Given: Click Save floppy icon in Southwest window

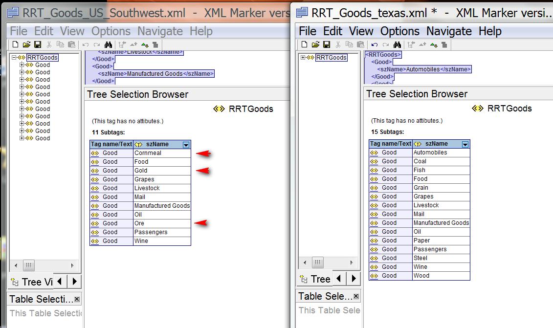Looking at the screenshot, I should click(x=38, y=44).
